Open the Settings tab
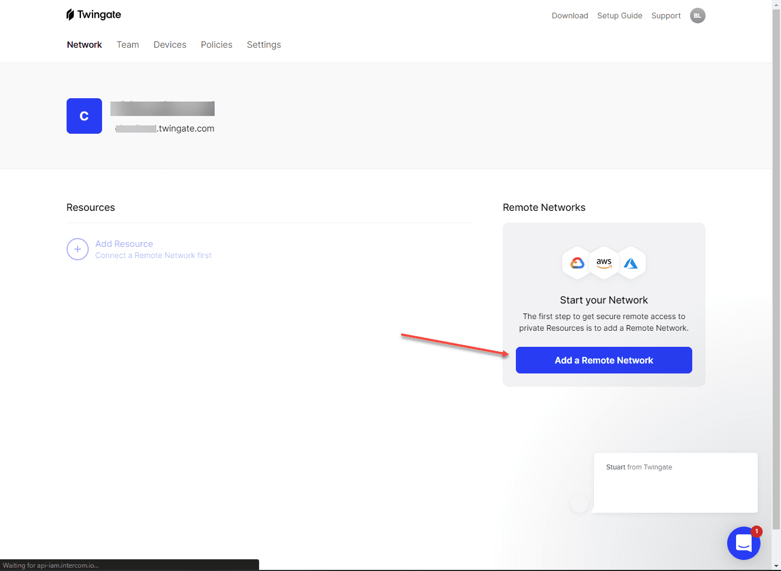 pyautogui.click(x=263, y=45)
